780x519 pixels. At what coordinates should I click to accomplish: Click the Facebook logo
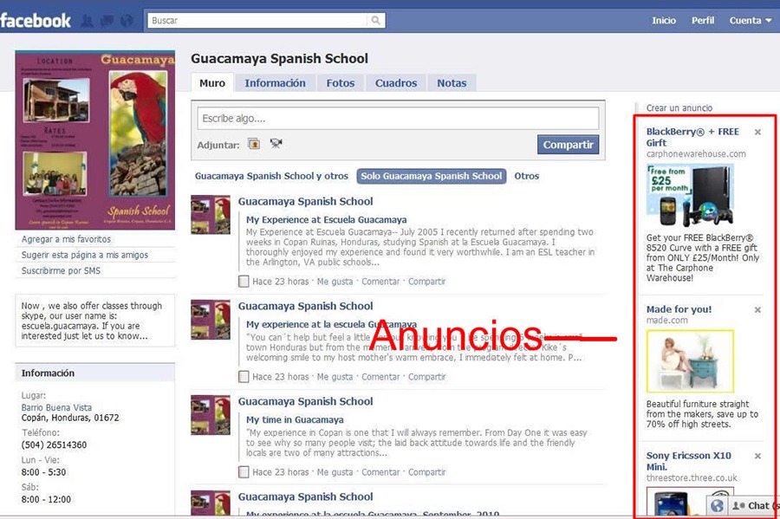coord(36,21)
